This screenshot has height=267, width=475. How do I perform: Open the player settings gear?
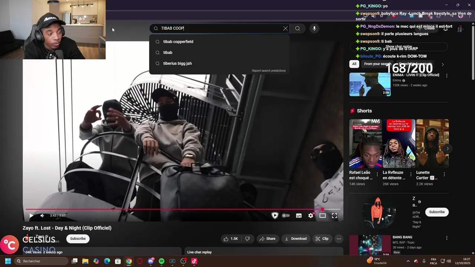pyautogui.click(x=311, y=215)
